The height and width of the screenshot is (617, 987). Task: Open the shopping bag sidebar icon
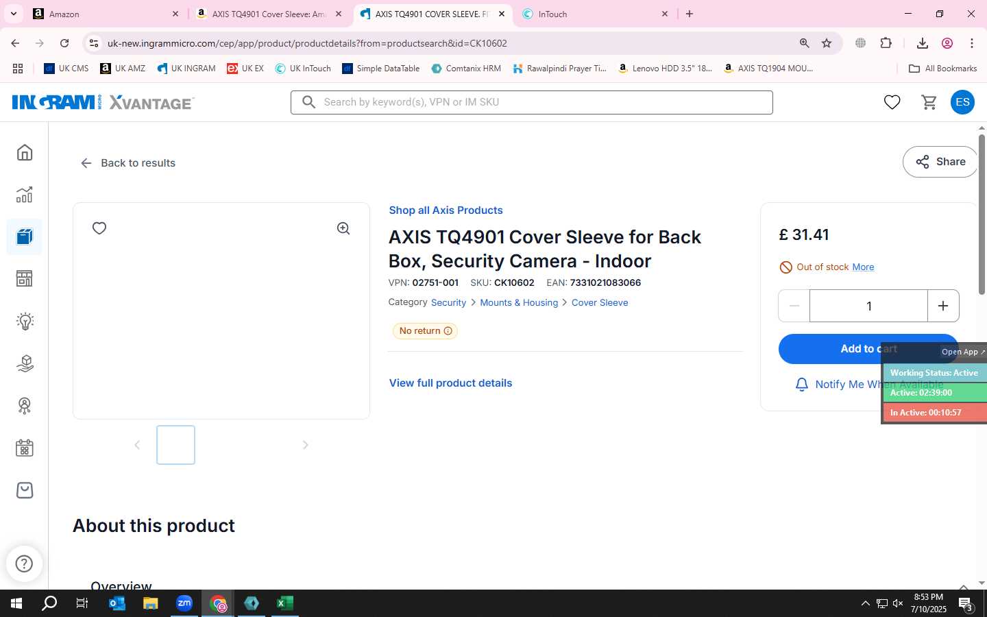(25, 490)
